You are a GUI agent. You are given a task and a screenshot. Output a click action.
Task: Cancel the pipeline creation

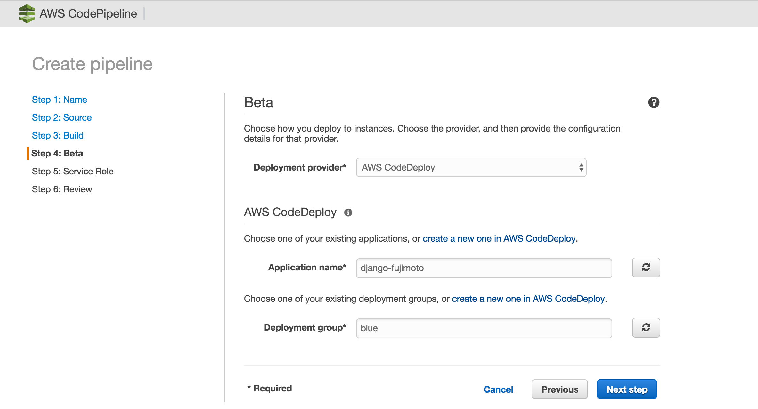tap(498, 389)
